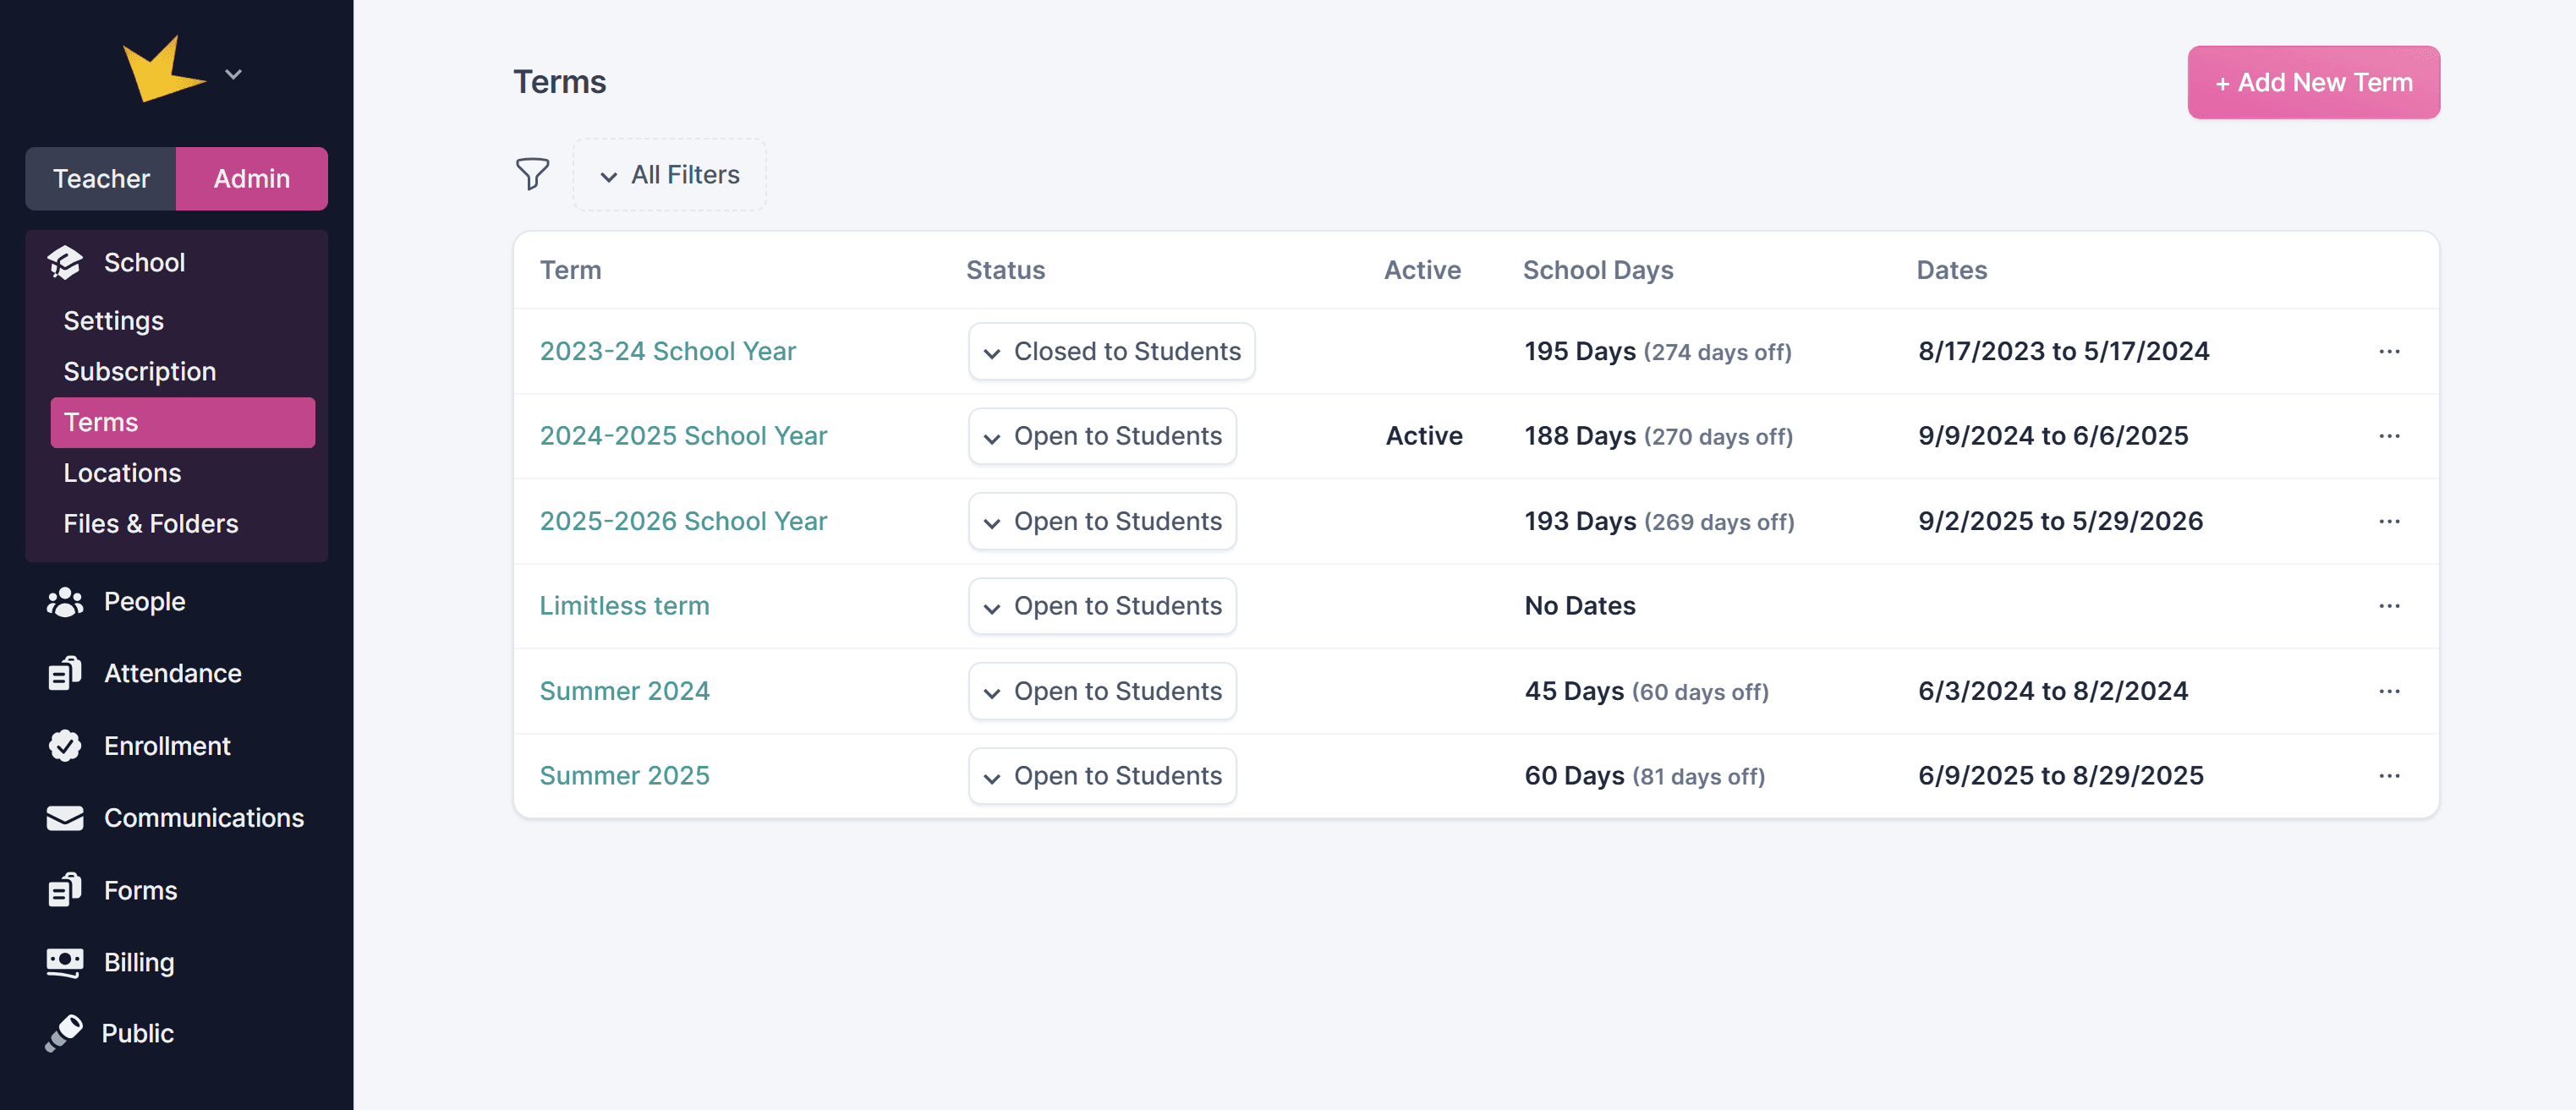This screenshot has height=1110, width=2576.
Task: Click the 9/2/2025 to 5/29/2026 dates
Action: (x=2061, y=521)
